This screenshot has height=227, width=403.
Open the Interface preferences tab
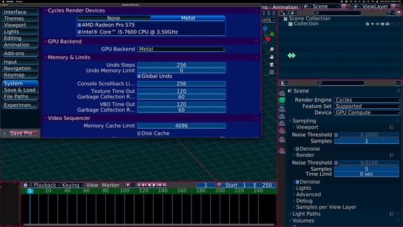coord(20,12)
